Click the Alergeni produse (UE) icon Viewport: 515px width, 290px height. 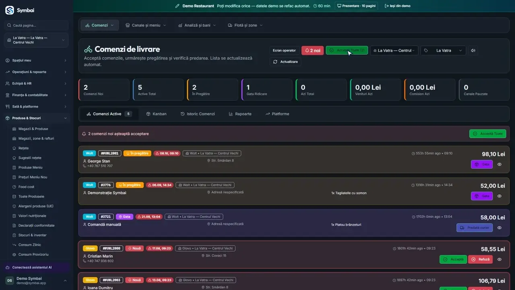coord(14,206)
